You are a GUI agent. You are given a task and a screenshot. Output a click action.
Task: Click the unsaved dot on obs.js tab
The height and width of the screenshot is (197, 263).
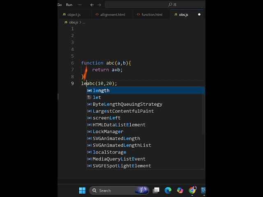click(x=199, y=14)
